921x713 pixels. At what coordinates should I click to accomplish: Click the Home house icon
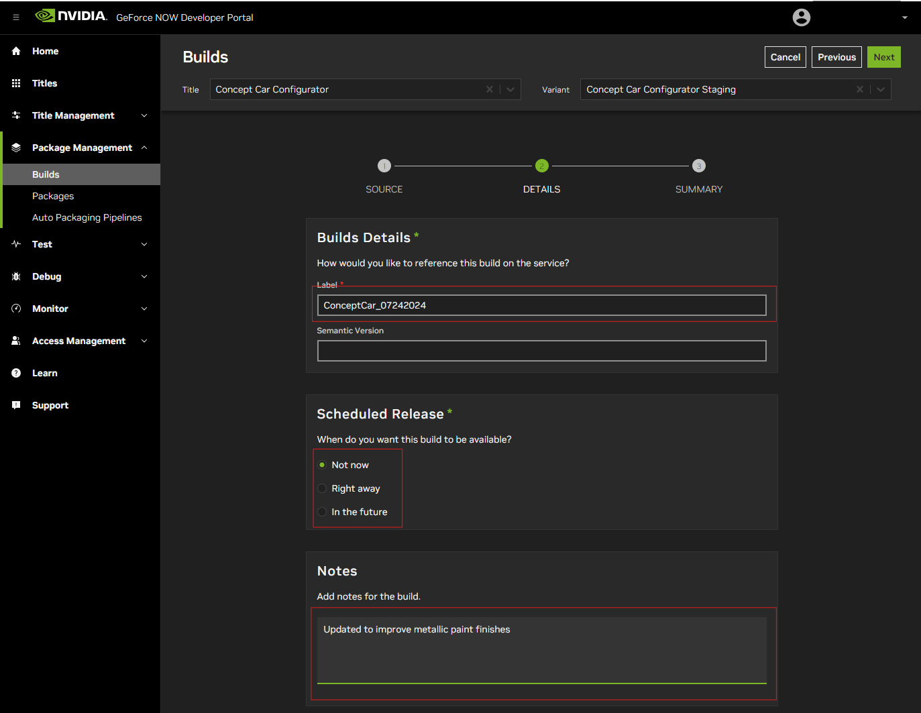pyautogui.click(x=16, y=51)
